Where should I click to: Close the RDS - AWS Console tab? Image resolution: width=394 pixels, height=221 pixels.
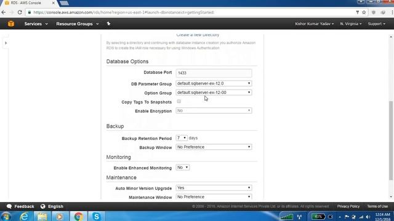(54, 3)
